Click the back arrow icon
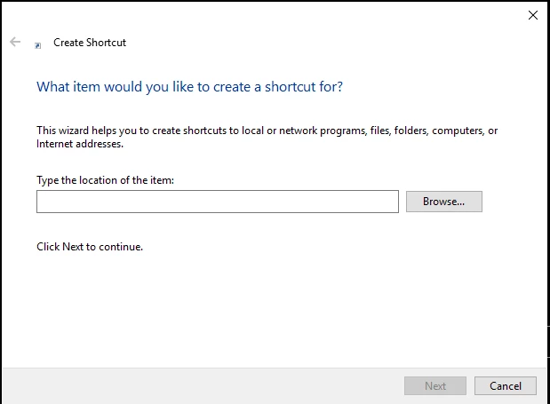This screenshot has width=550, height=404. click(x=15, y=42)
